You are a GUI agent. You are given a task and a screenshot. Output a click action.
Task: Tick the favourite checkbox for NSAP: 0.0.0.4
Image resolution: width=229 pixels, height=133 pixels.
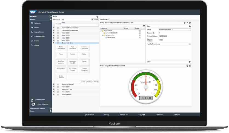58,41
